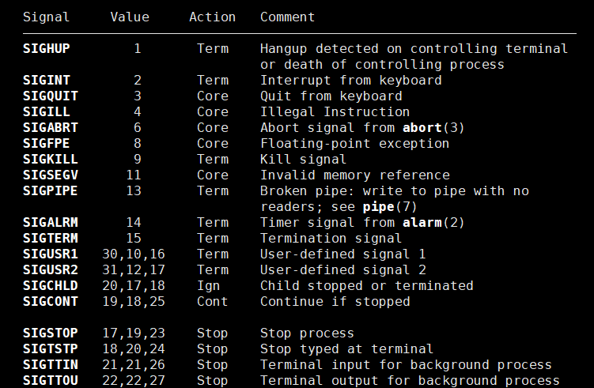Click the SIGSEGV signal name
This screenshot has height=388, width=594.
50,175
